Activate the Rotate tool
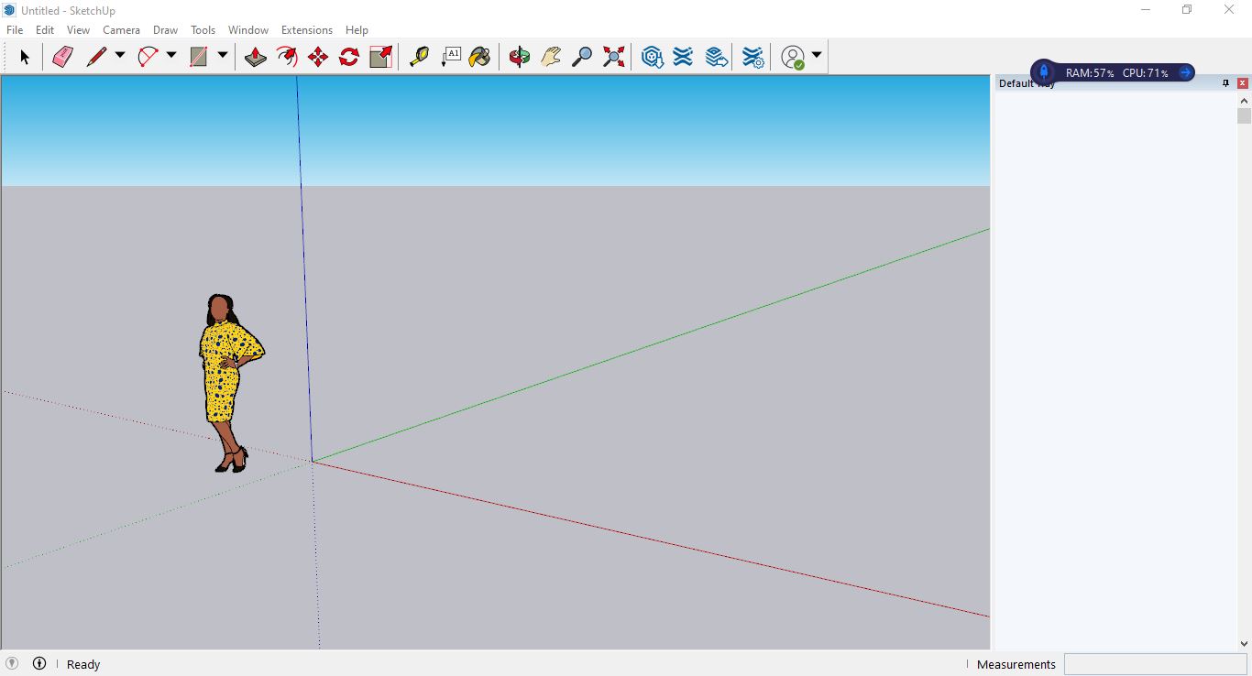Viewport: 1252px width, 676px height. coord(349,57)
